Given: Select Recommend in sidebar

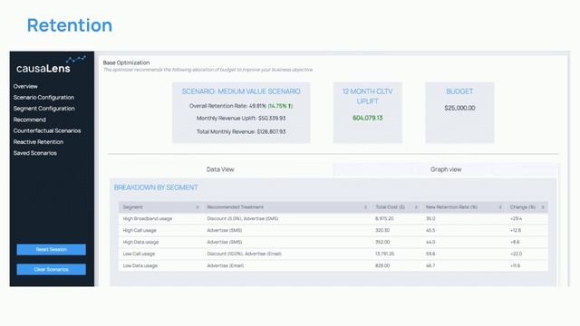Looking at the screenshot, I should (x=30, y=120).
